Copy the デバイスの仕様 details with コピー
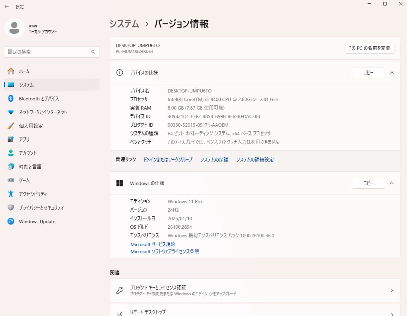Screen dimensions: 407x316 (368, 73)
